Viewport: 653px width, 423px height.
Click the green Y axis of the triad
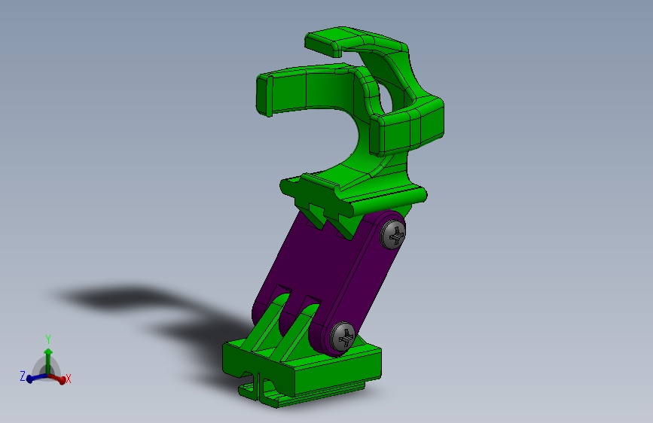48,361
